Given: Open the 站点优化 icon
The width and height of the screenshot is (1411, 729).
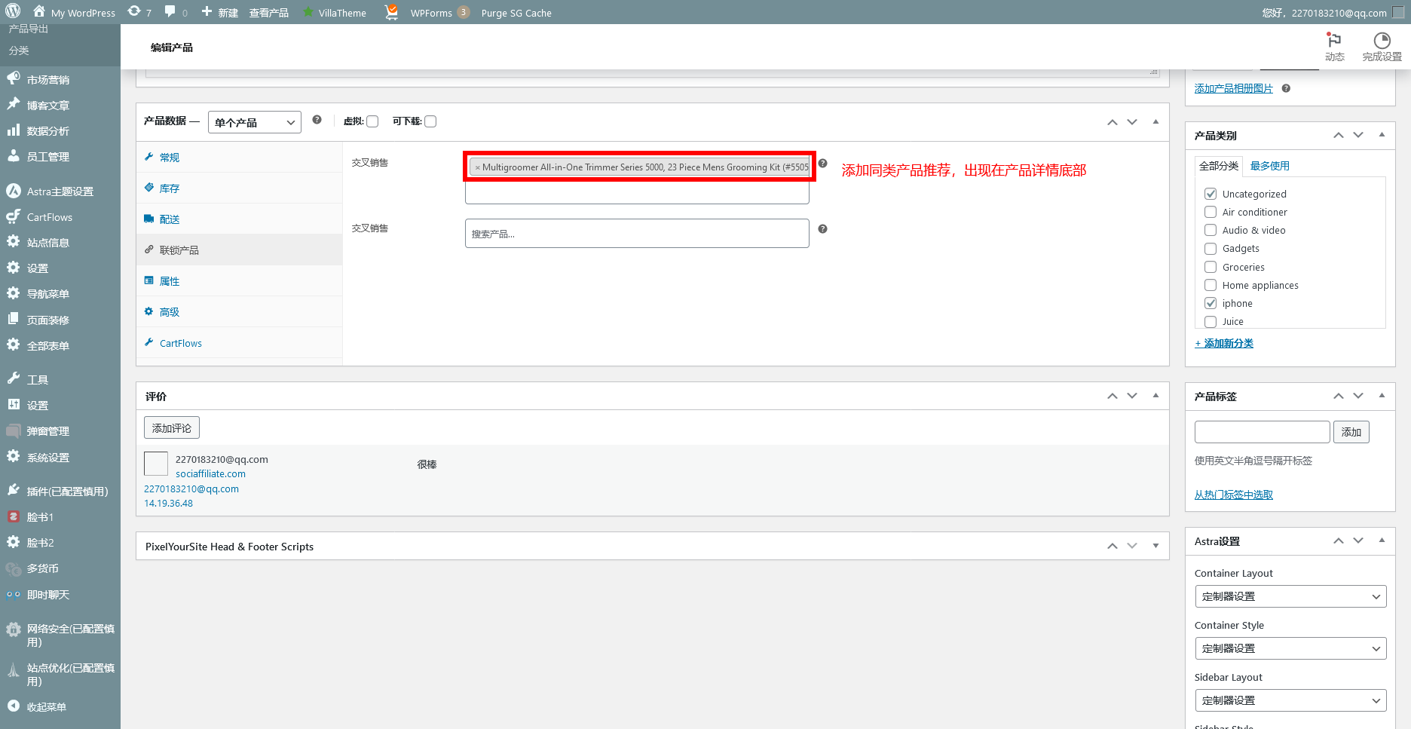Looking at the screenshot, I should [x=14, y=669].
